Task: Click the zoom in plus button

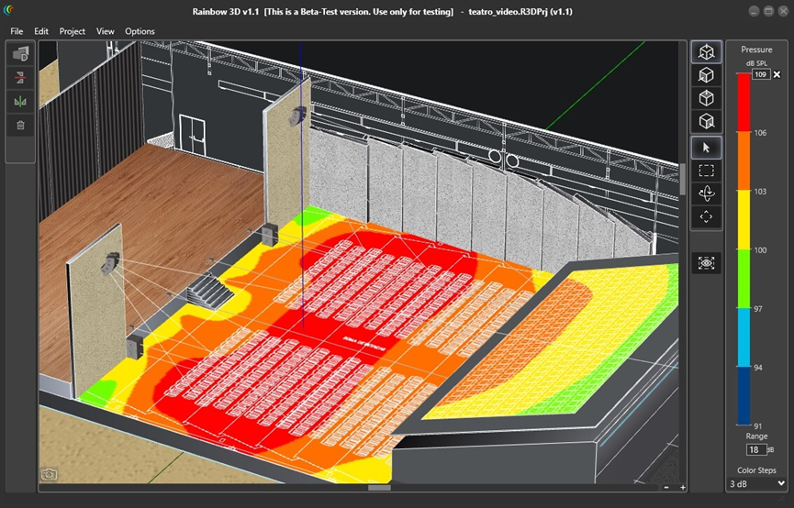Action: [x=682, y=487]
